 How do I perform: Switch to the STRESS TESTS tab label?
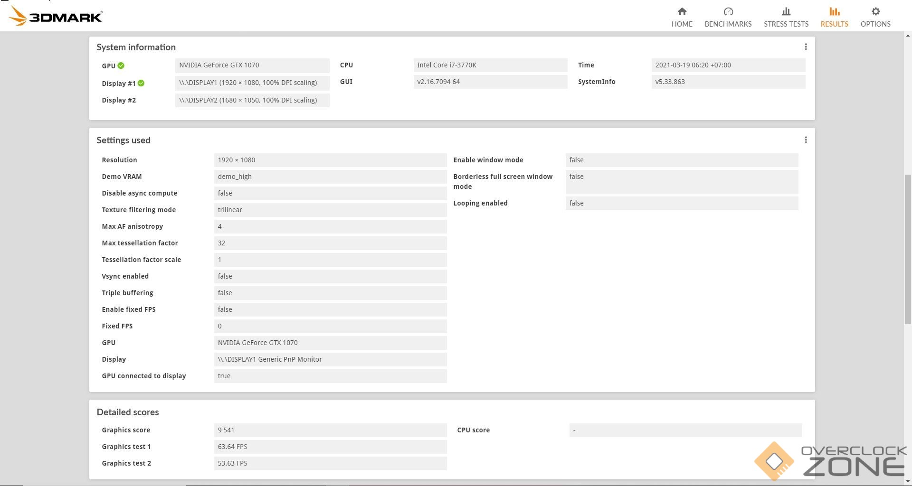[x=786, y=24]
